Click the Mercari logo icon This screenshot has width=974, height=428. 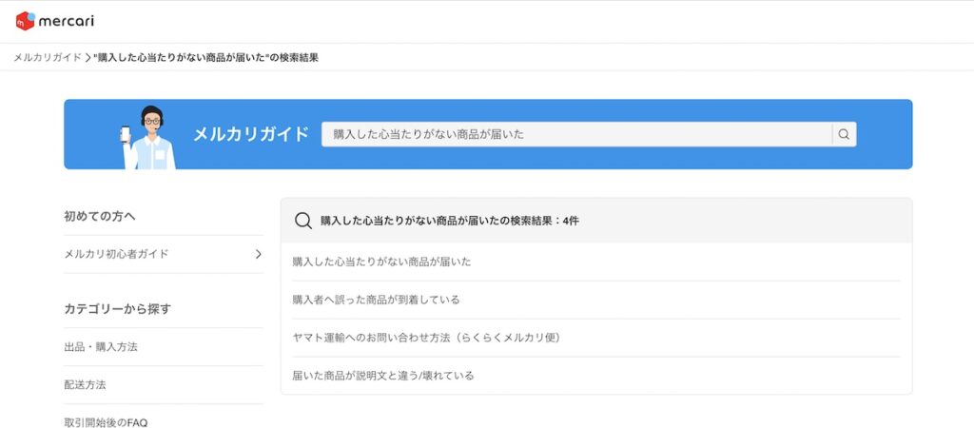coord(26,21)
